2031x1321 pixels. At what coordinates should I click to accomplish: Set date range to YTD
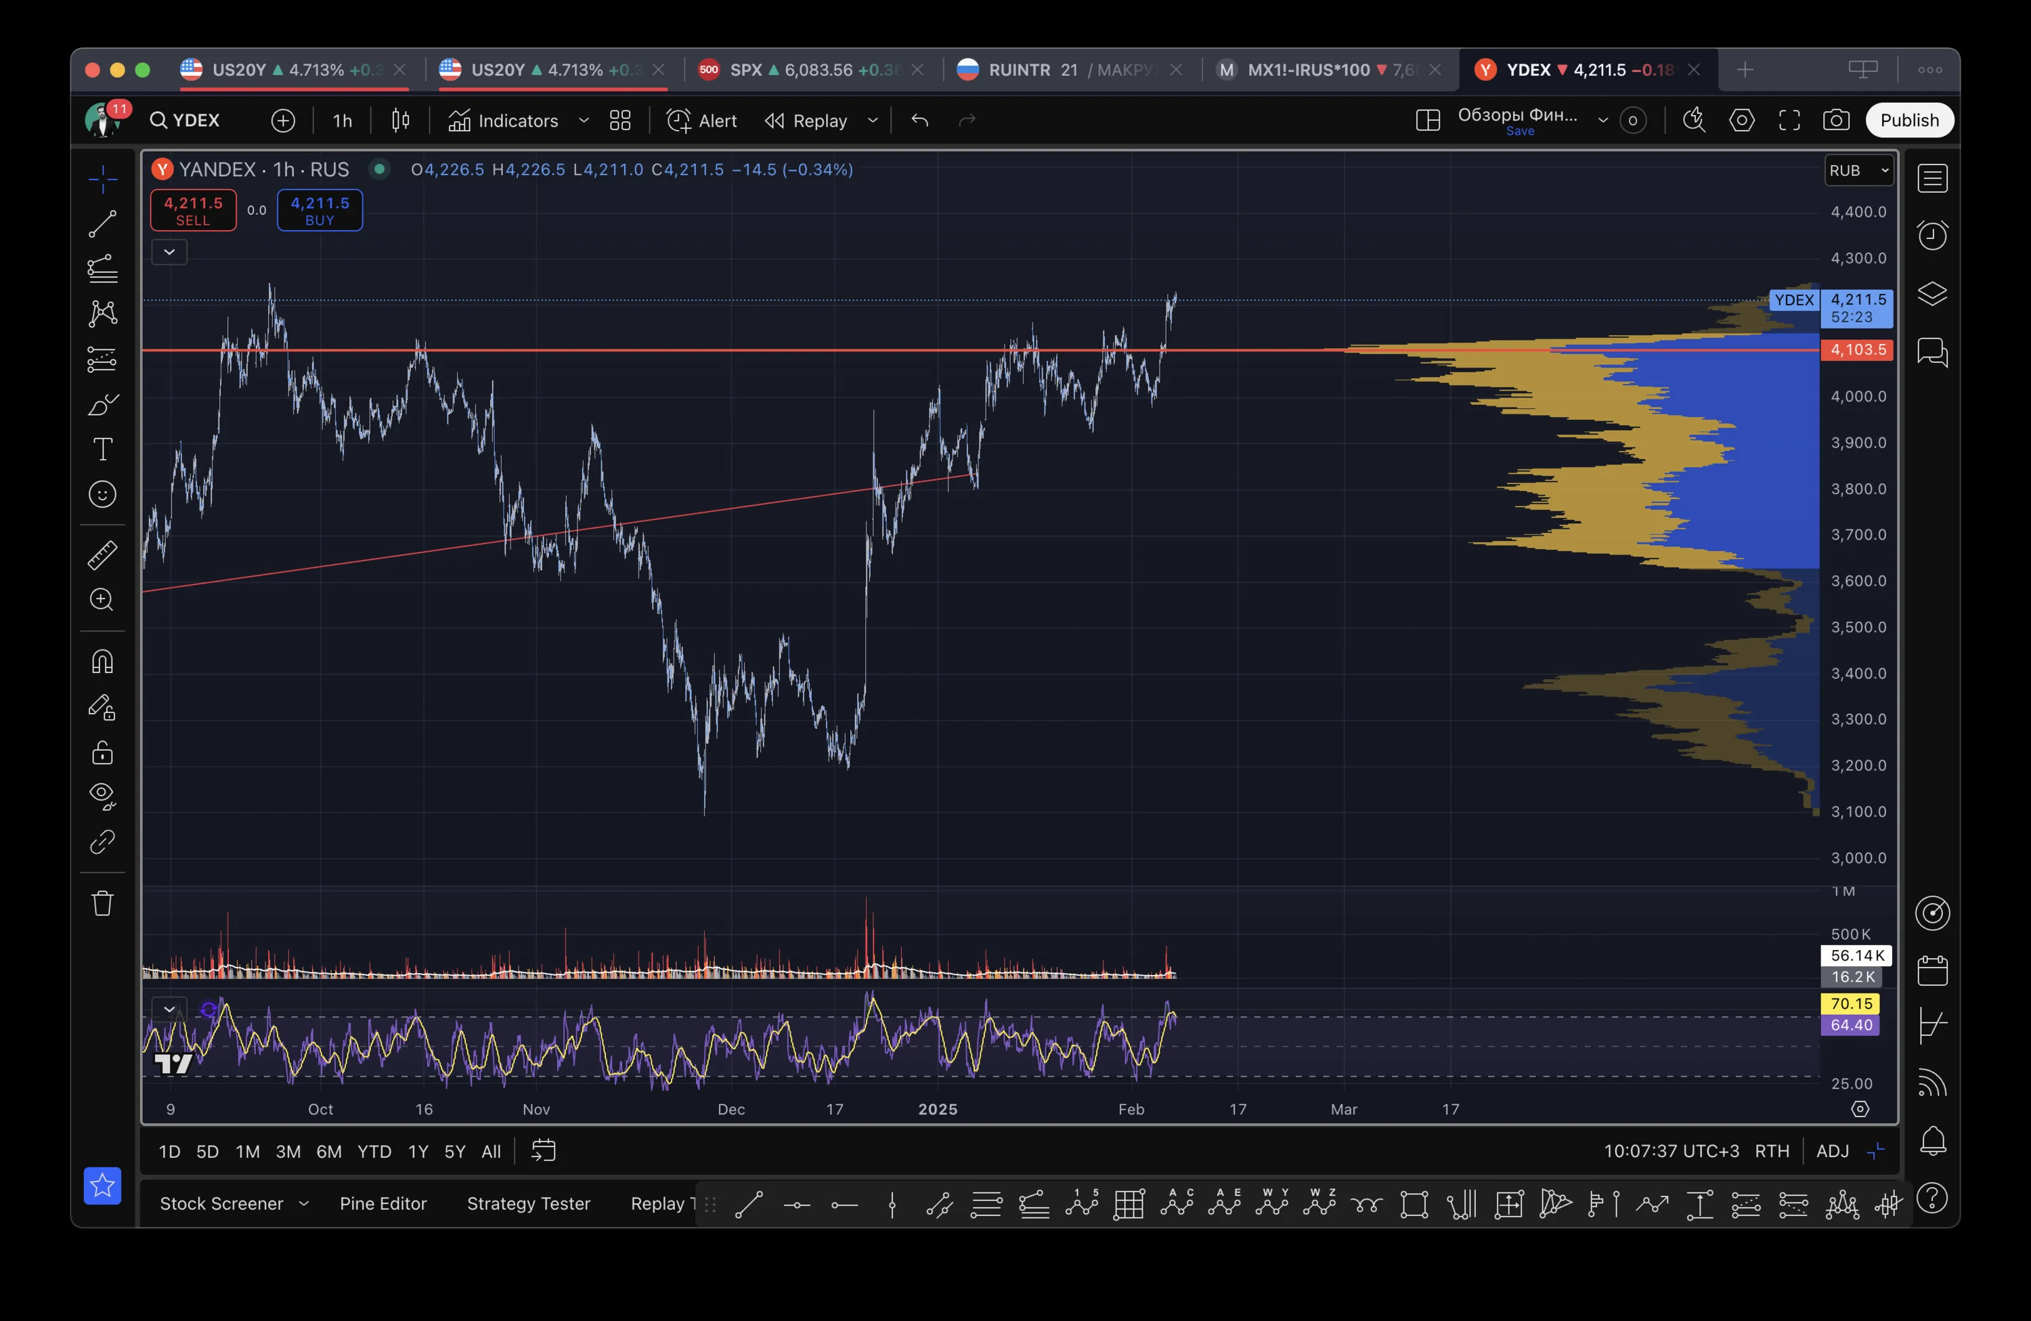coord(374,1151)
